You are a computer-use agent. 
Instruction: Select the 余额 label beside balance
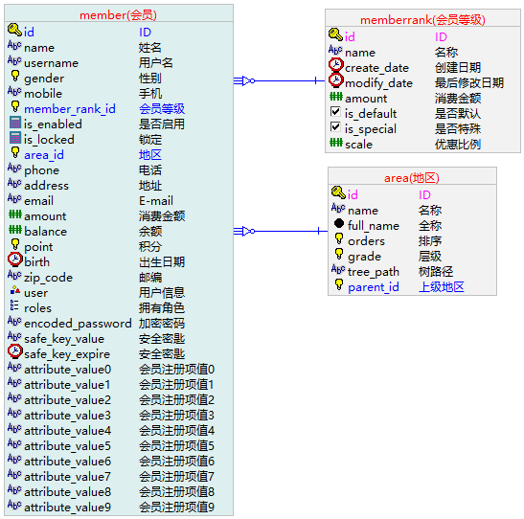(x=150, y=231)
